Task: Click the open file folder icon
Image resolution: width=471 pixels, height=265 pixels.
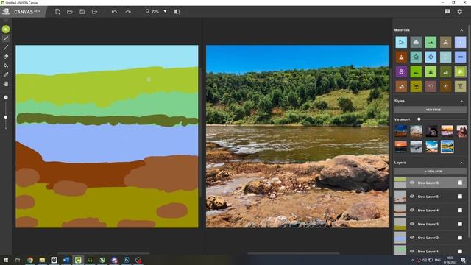Action: coord(70,12)
